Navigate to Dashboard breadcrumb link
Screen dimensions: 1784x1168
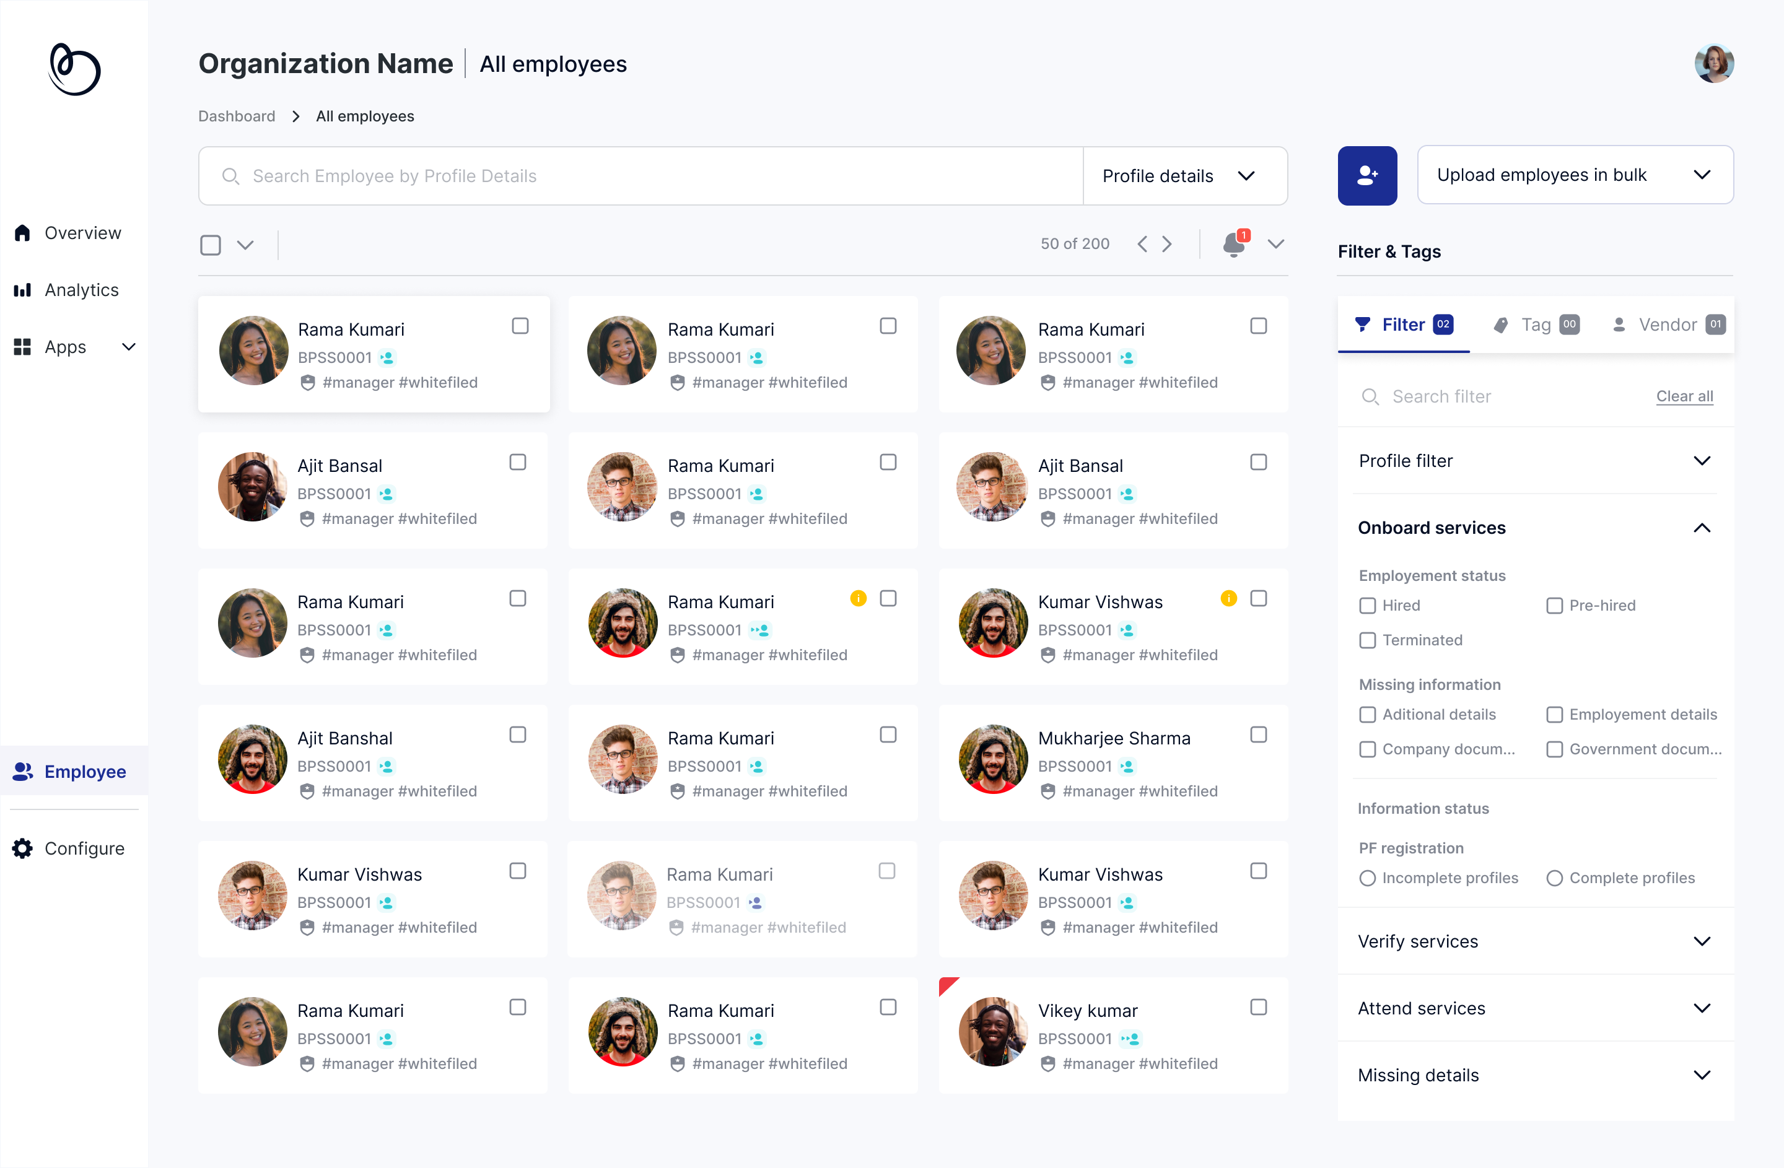pyautogui.click(x=236, y=116)
